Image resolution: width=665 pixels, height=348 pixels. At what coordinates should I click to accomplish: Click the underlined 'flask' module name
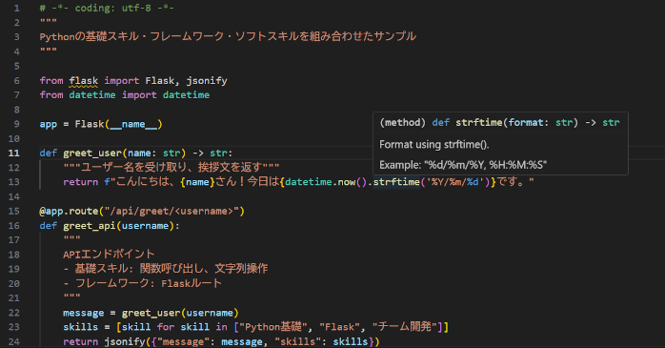click(x=84, y=81)
